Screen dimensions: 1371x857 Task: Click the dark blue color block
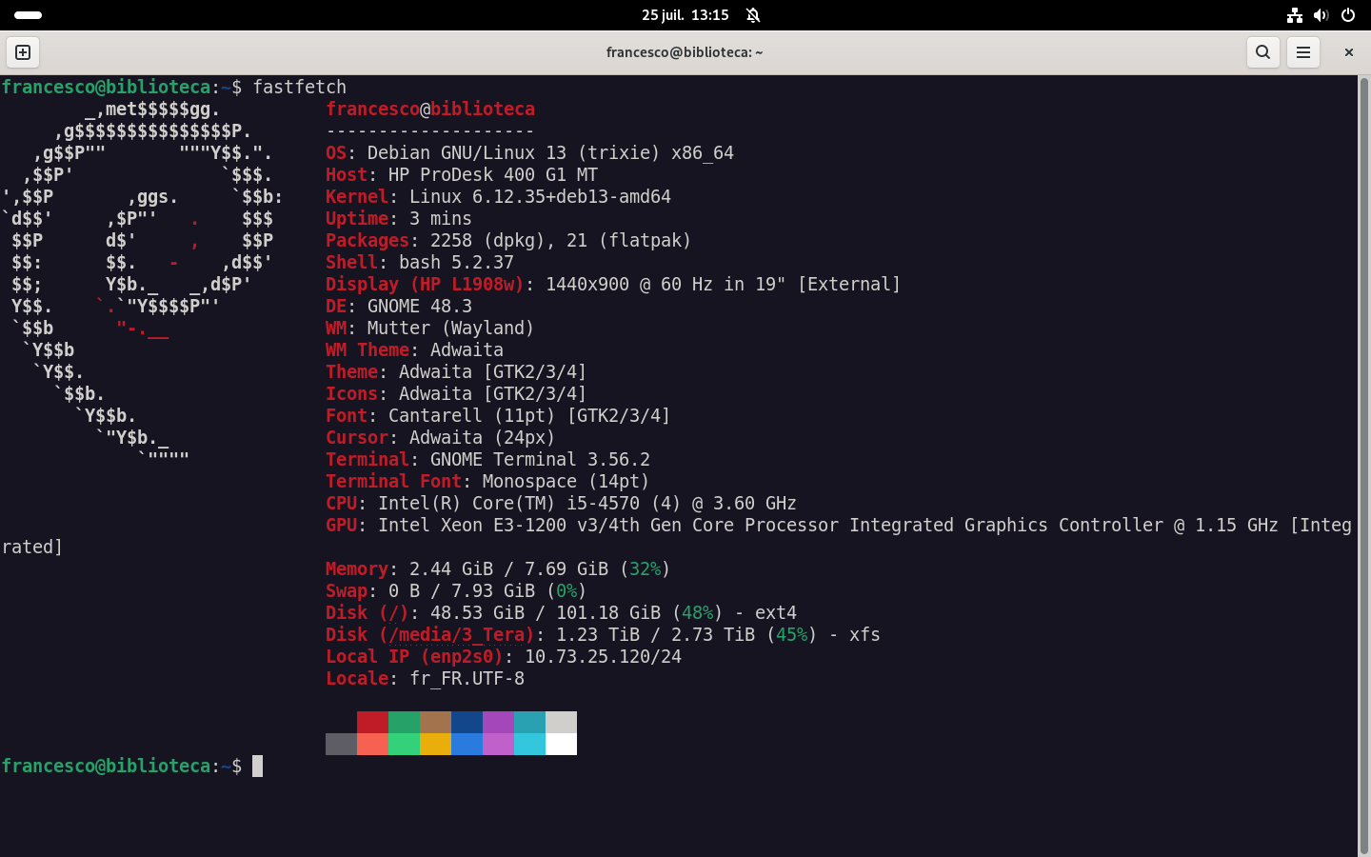pyautogui.click(x=467, y=722)
